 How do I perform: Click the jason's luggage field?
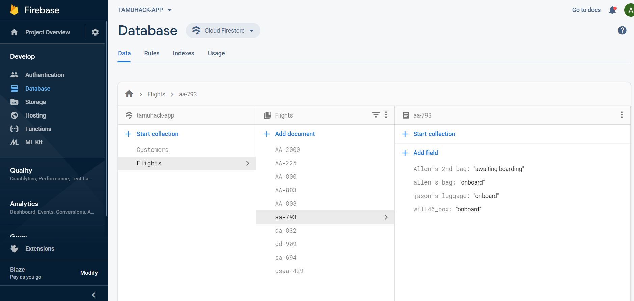(x=456, y=196)
